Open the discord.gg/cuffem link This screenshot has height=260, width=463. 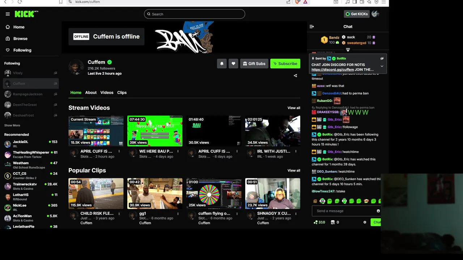click(332, 70)
